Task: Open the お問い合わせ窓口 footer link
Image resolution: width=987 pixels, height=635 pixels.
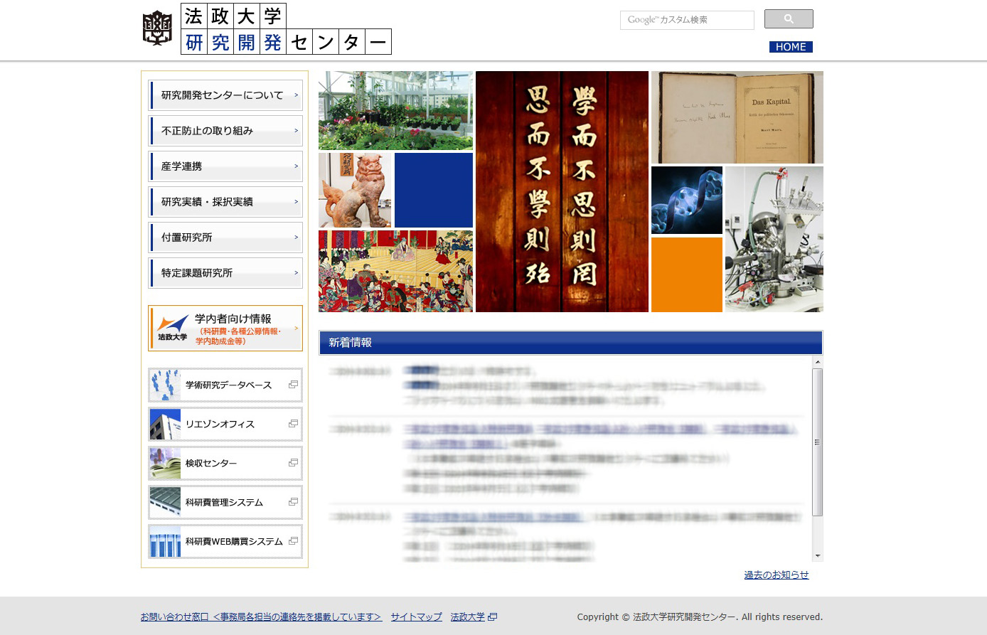Action: [261, 617]
